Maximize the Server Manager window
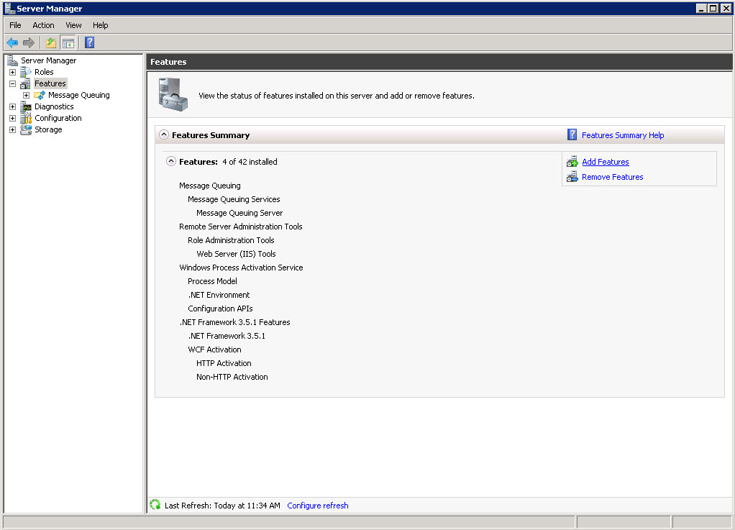 [713, 9]
